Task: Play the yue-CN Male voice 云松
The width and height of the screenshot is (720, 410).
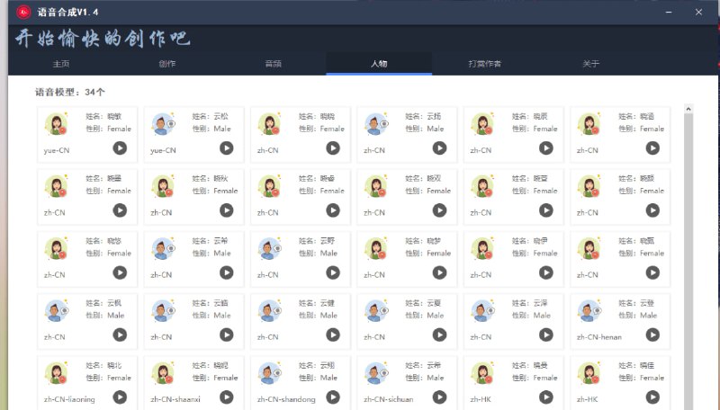Action: point(227,148)
